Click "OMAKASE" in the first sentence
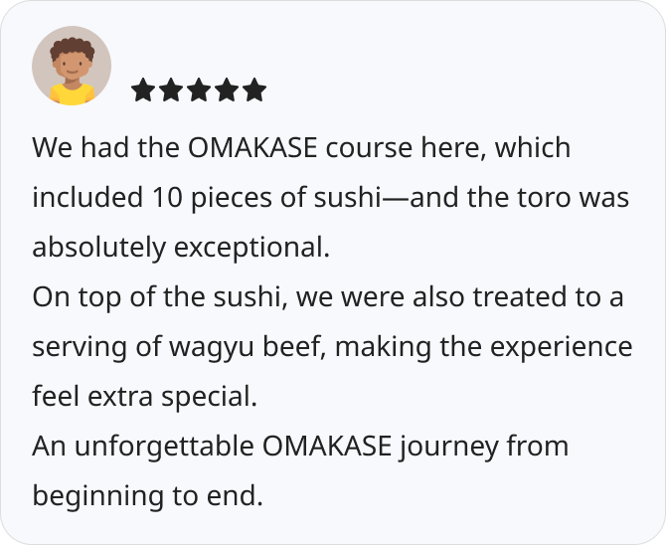This screenshot has height=545, width=666. point(252,148)
